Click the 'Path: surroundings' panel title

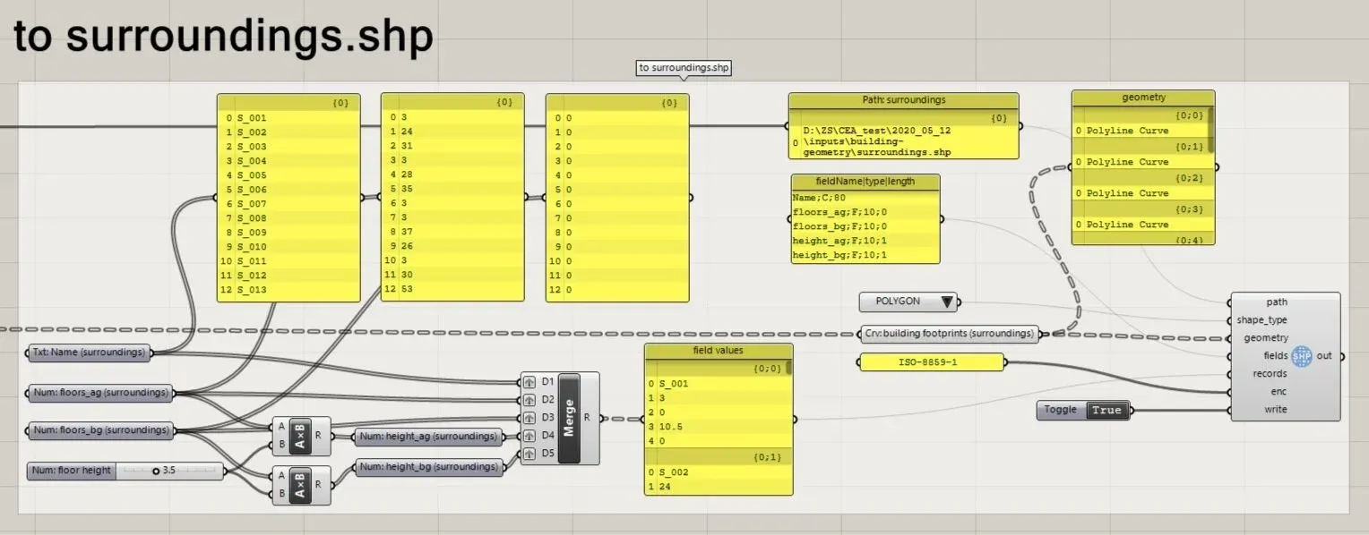pos(903,100)
